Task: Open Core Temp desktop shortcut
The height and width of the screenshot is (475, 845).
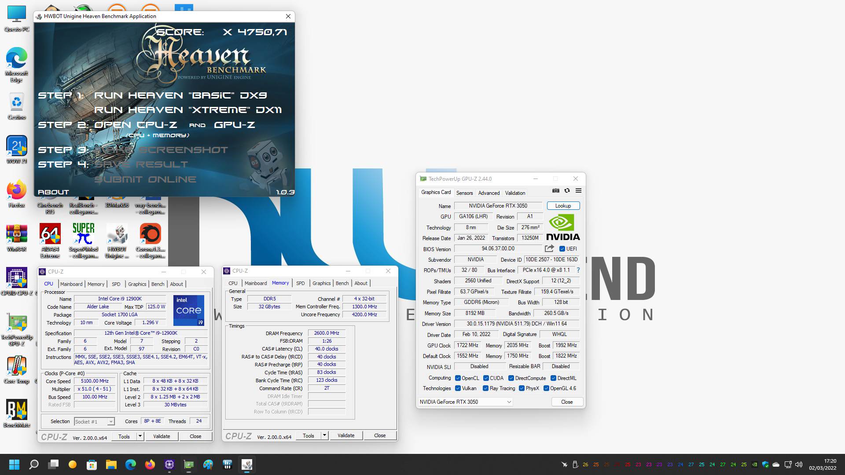Action: click(x=17, y=369)
